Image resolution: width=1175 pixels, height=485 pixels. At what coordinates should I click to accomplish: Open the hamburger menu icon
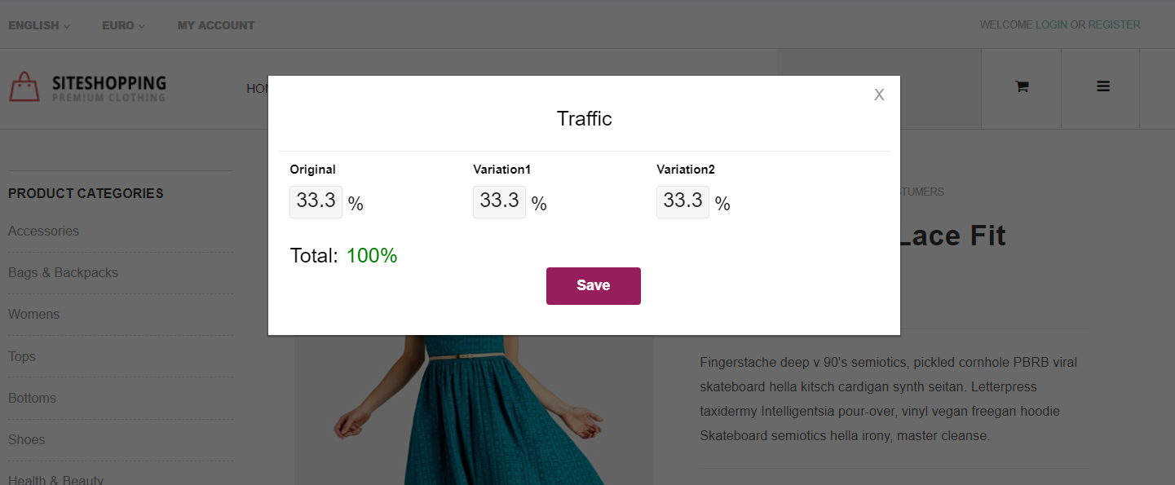1103,86
